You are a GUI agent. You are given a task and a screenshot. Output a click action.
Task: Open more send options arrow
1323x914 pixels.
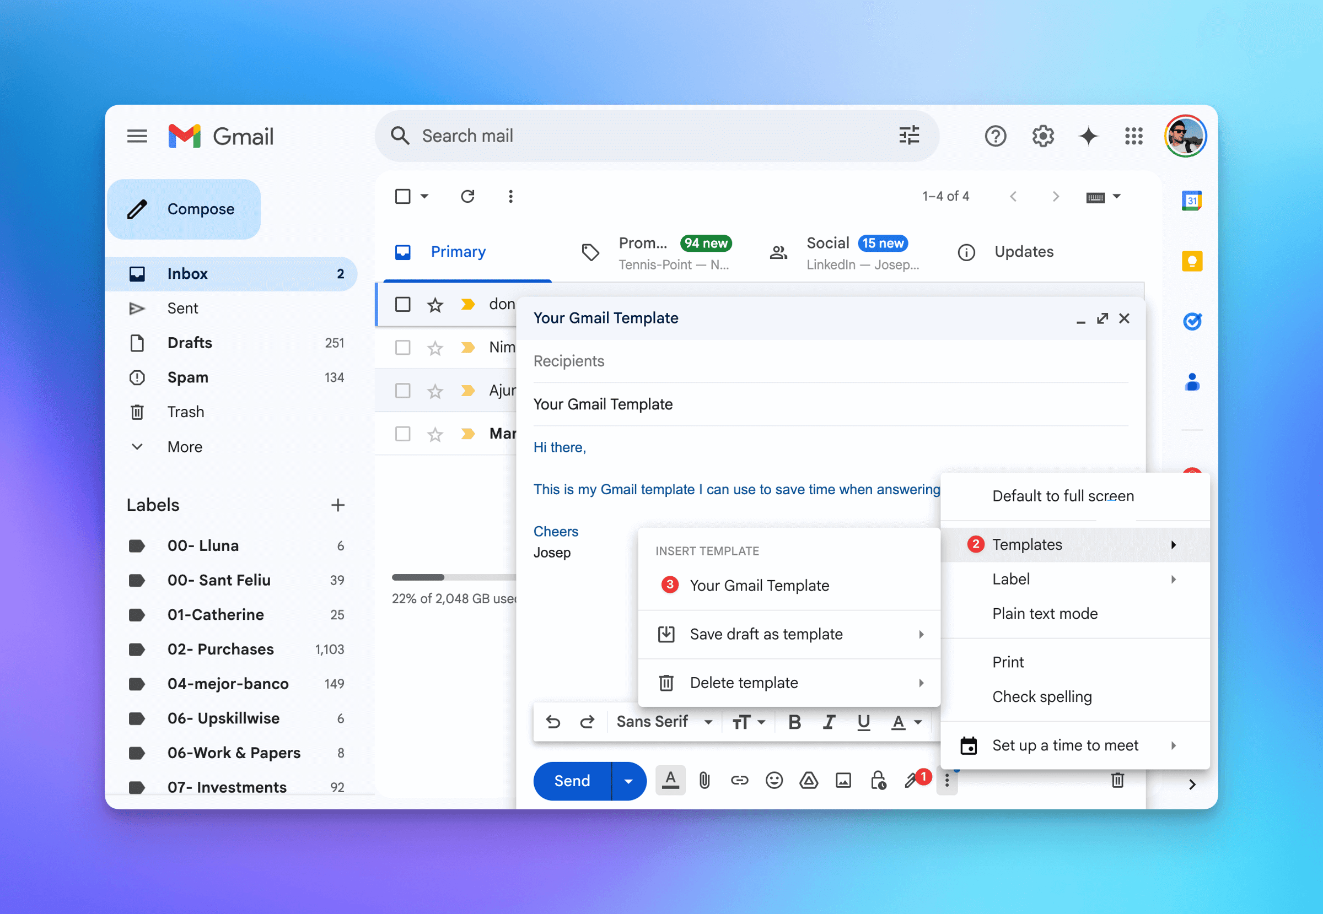tap(628, 781)
